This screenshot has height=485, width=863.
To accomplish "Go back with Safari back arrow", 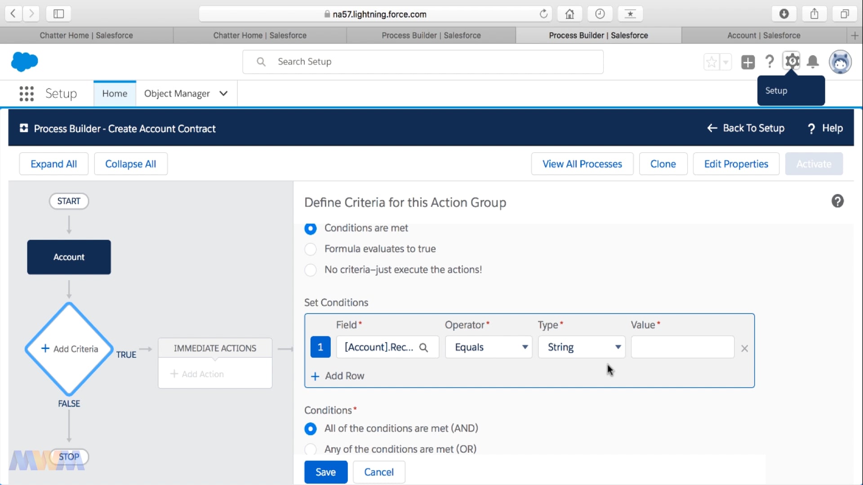I will [x=13, y=14].
